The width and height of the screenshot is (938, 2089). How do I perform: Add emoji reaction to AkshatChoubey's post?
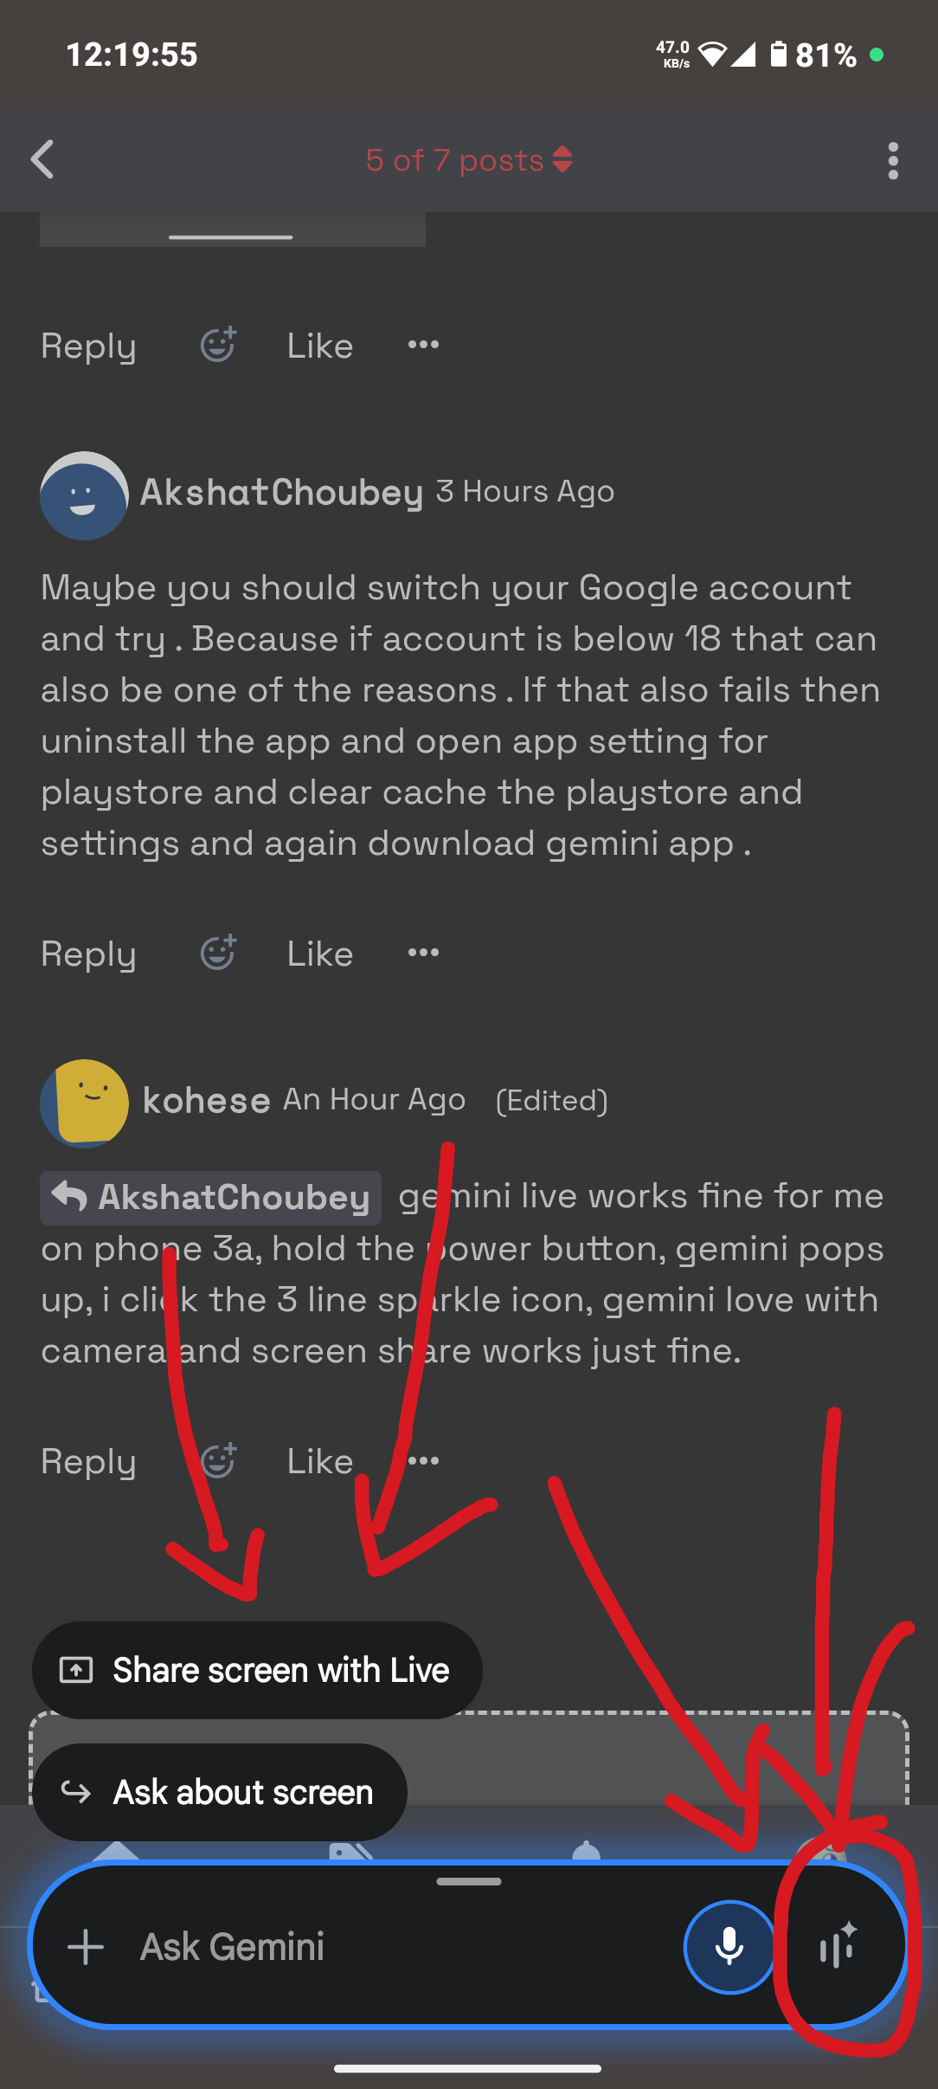[218, 953]
